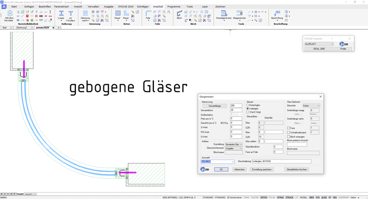
Task: Switch to the Schnittgen ribbon tab
Action: coord(143,7)
